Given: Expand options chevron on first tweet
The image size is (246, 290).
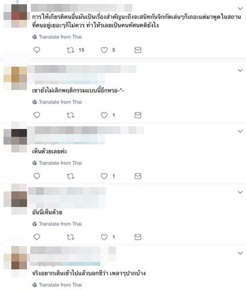Looking at the screenshot, I should (240, 9).
